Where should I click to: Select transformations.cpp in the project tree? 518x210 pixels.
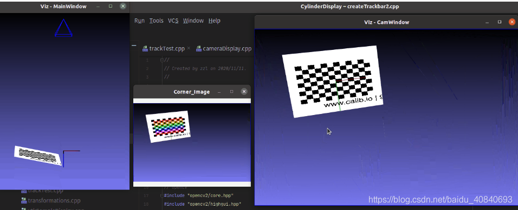click(x=54, y=200)
